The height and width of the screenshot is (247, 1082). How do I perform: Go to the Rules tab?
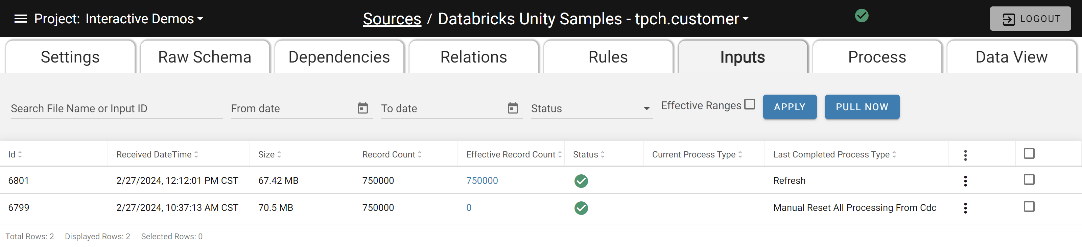(x=608, y=57)
